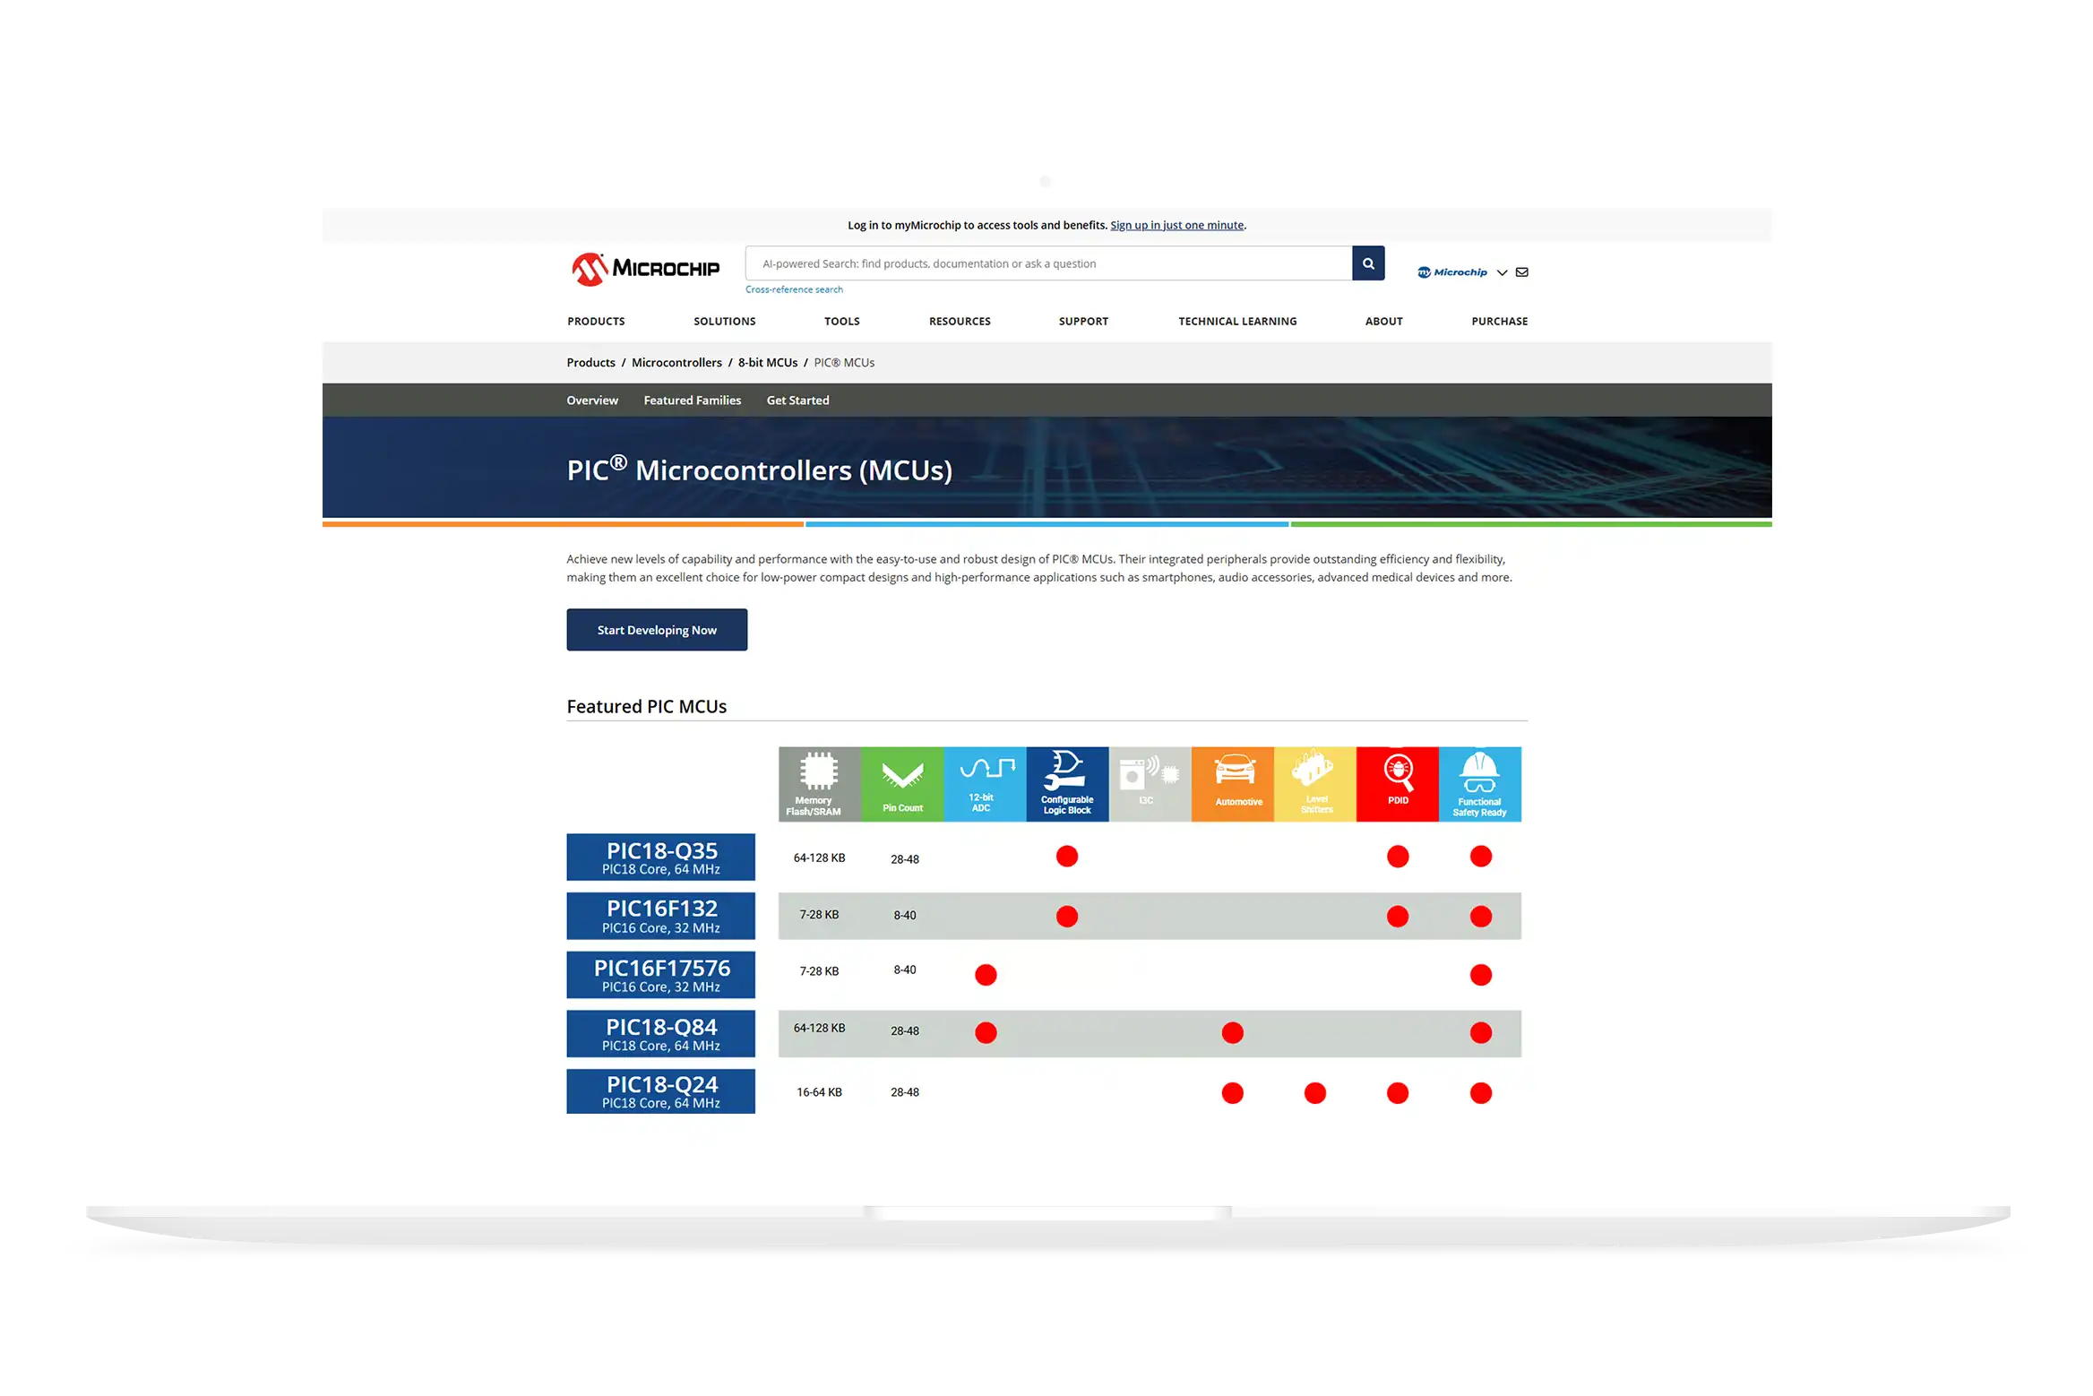Click the Featured PIC MCUs heading

pyautogui.click(x=646, y=707)
